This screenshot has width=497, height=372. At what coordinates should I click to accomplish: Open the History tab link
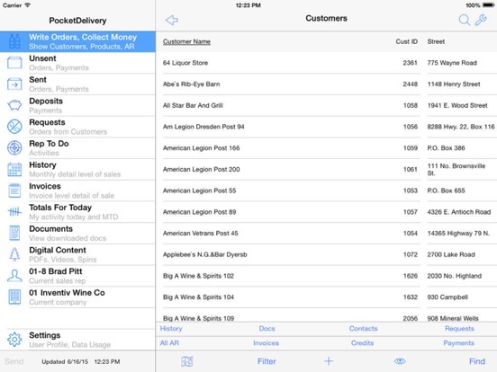171,328
